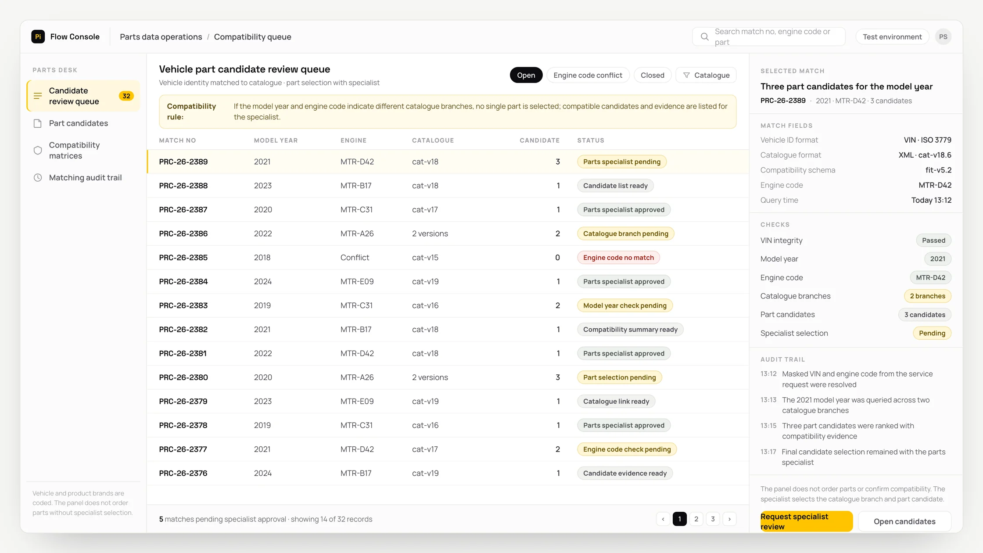Select match row PRC-26-2389

coord(448,162)
